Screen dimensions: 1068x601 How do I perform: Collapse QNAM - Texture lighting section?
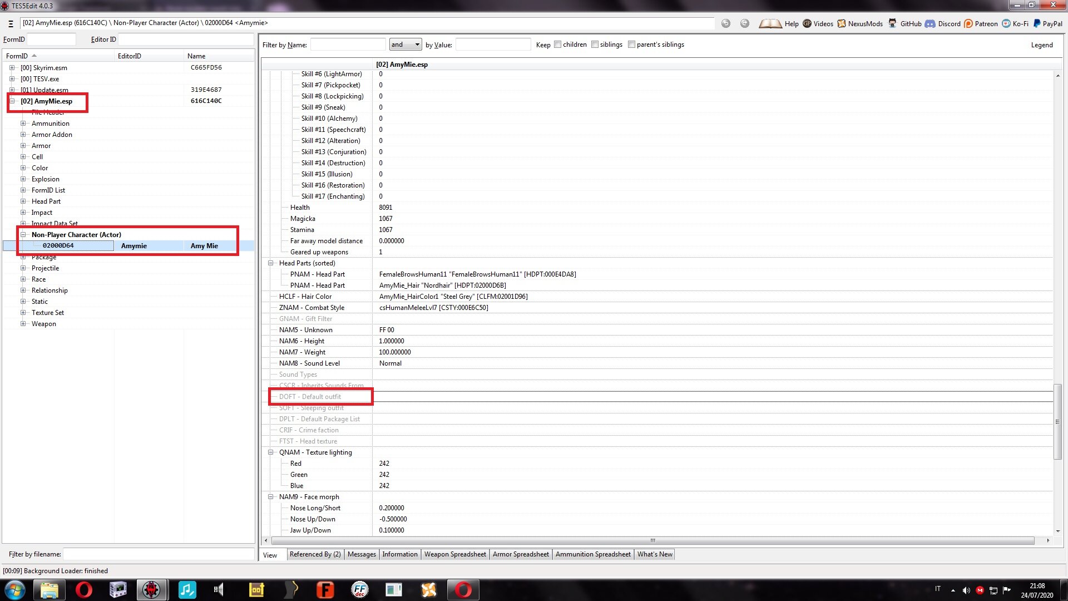pos(271,452)
